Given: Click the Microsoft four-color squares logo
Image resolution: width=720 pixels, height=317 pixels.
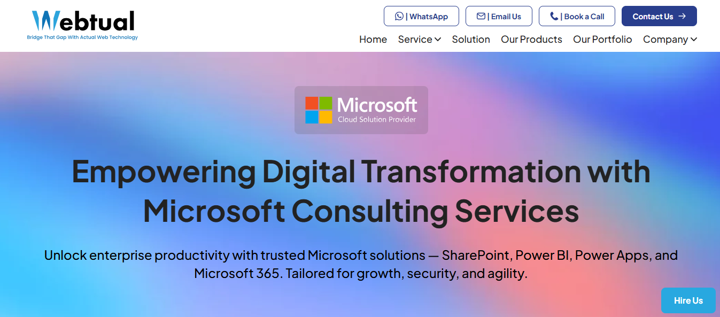Looking at the screenshot, I should pyautogui.click(x=319, y=110).
